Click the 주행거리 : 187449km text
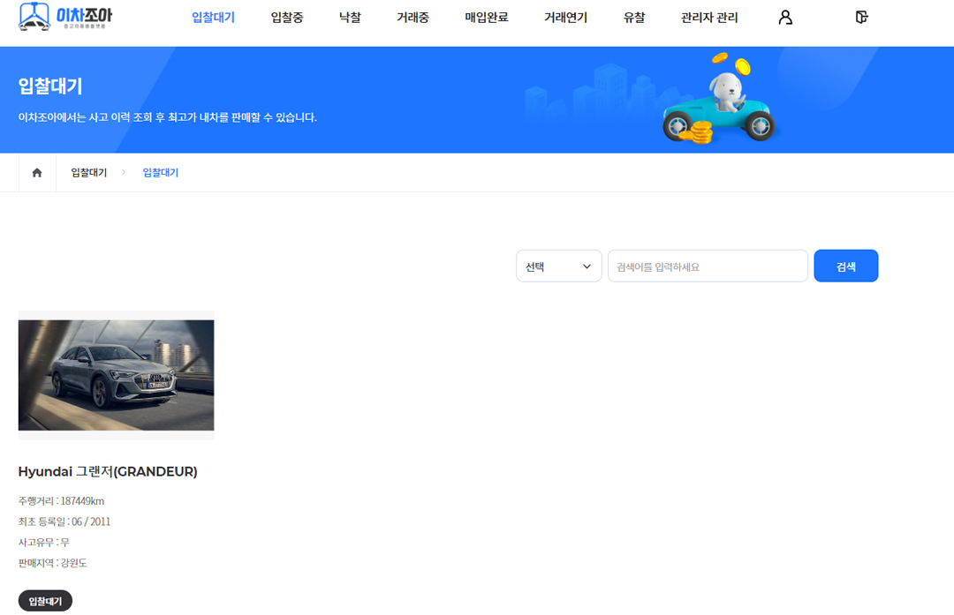Image resolution: width=954 pixels, height=615 pixels. 61,501
